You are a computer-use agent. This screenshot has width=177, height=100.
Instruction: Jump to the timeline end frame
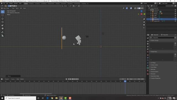pyautogui.click(x=78, y=79)
